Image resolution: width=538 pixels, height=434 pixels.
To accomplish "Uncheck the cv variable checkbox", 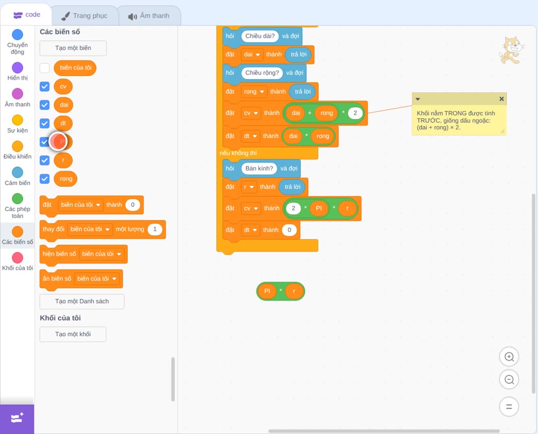I will pos(45,87).
